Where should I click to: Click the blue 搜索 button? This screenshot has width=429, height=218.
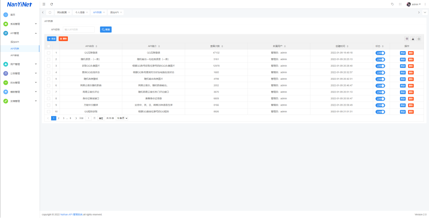106,30
